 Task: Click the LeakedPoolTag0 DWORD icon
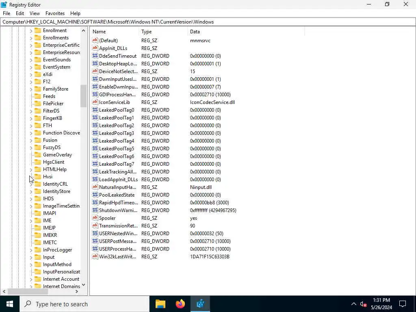coord(95,110)
